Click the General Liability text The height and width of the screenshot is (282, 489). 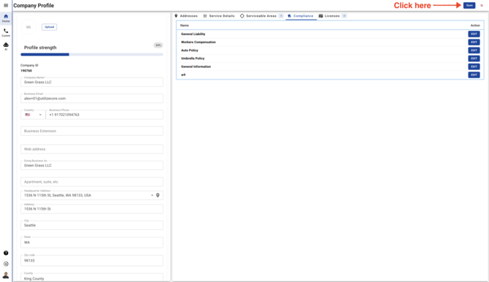coord(193,34)
